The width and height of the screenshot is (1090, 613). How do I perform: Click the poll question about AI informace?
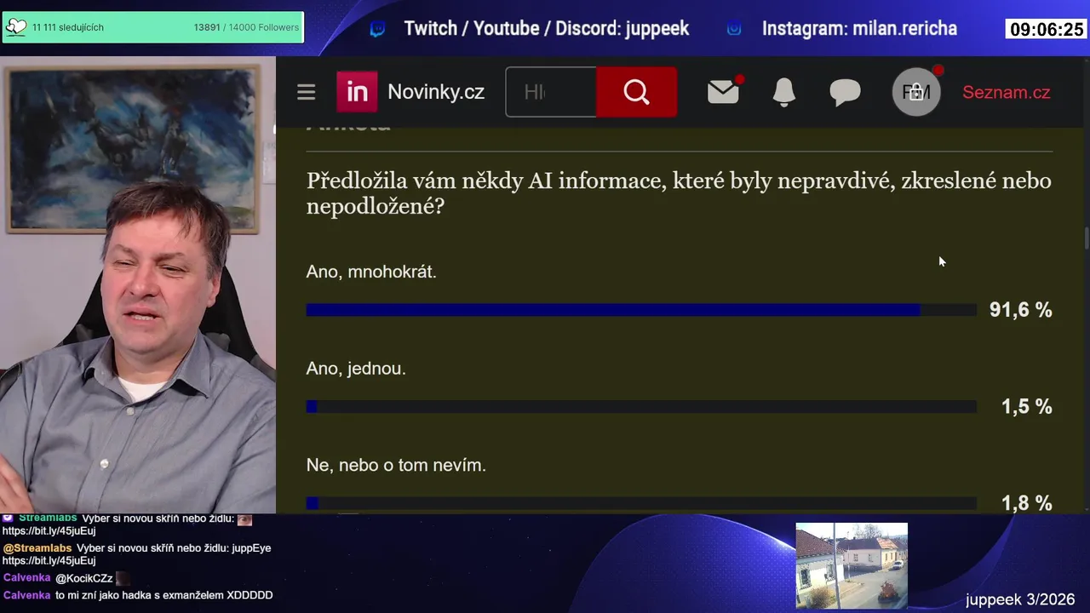click(x=679, y=193)
